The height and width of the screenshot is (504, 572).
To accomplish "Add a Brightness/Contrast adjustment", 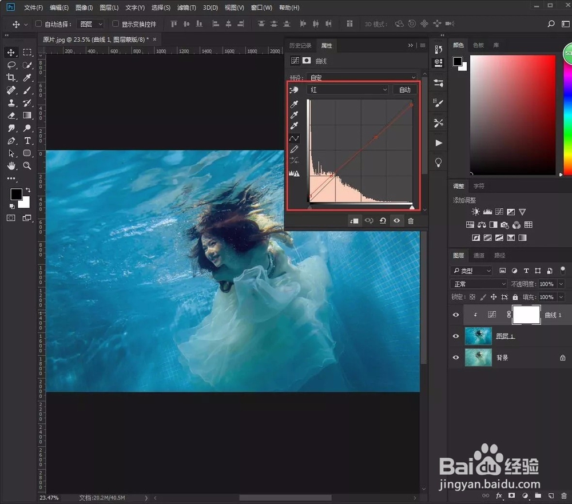I will point(475,212).
